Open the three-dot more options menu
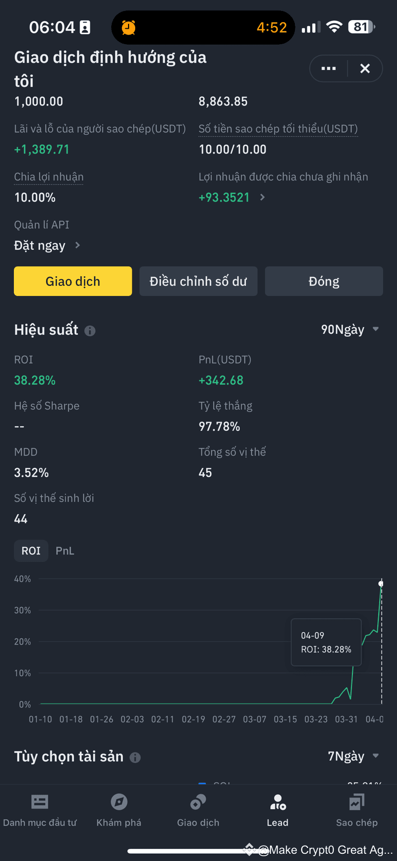Image resolution: width=397 pixels, height=861 pixels. point(328,69)
